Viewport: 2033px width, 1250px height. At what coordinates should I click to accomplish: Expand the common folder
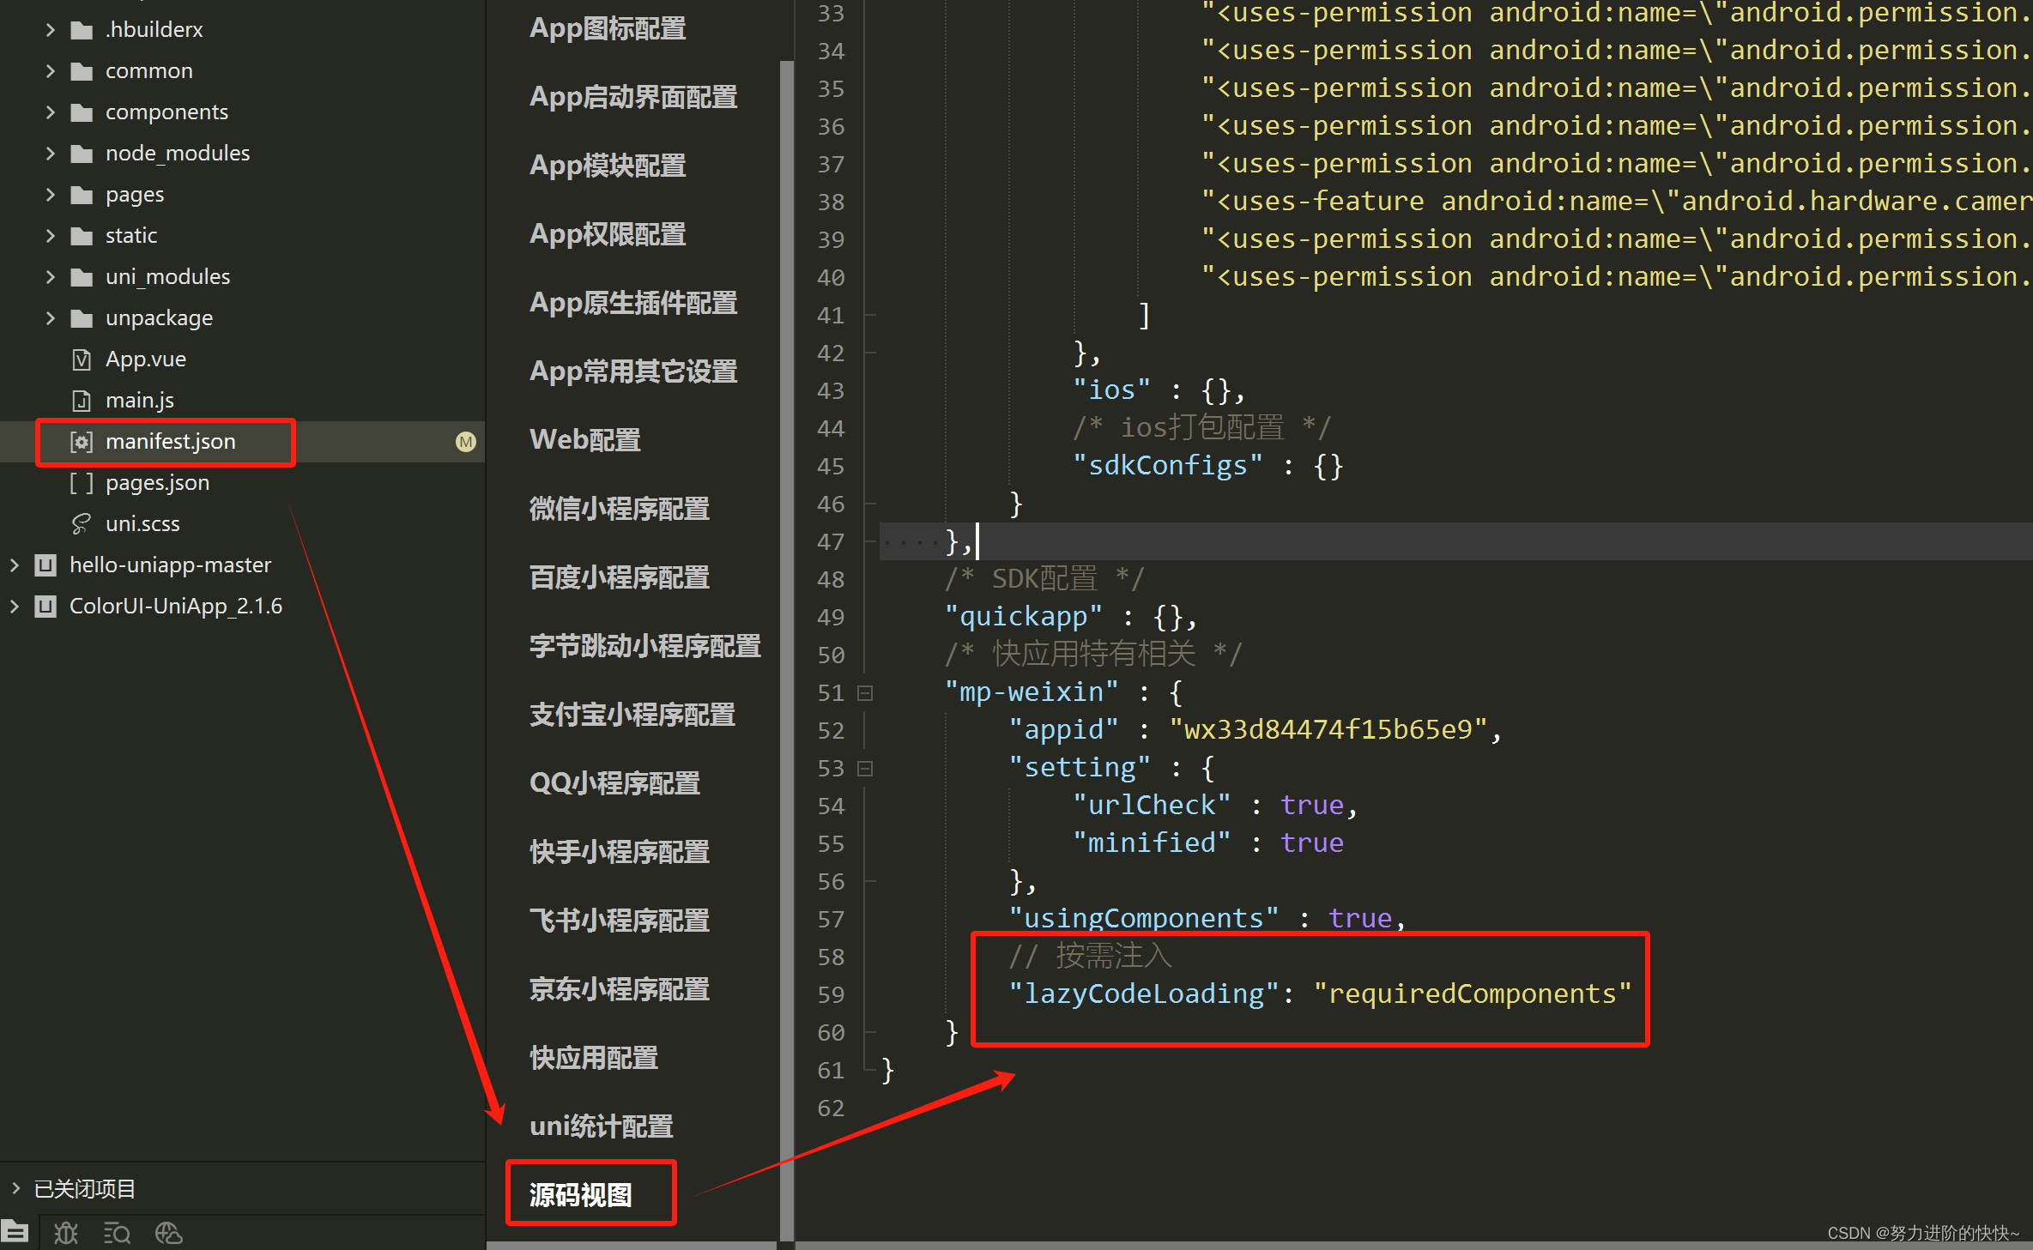tap(50, 71)
